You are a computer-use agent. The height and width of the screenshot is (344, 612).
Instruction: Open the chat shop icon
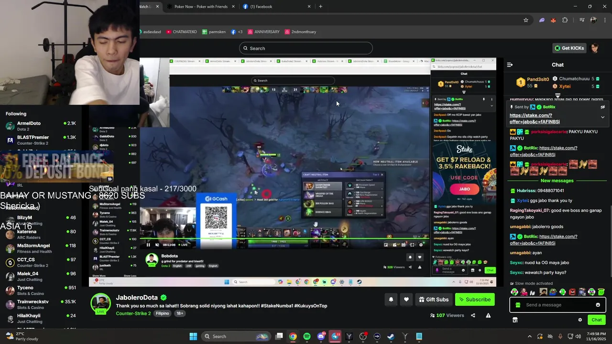(x=515, y=320)
